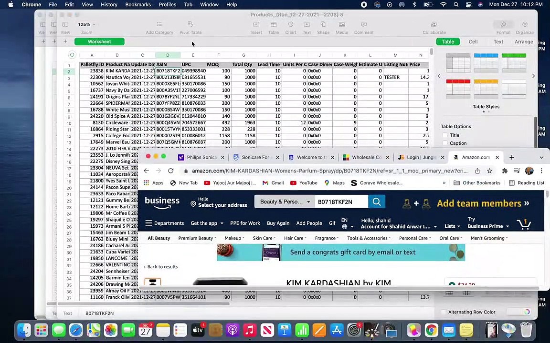Open Numbers app in the Dock
This screenshot has width=550, height=343.
(302, 330)
